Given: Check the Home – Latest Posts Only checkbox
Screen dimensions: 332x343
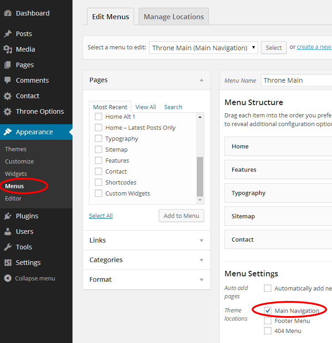Looking at the screenshot, I should tap(99, 127).
